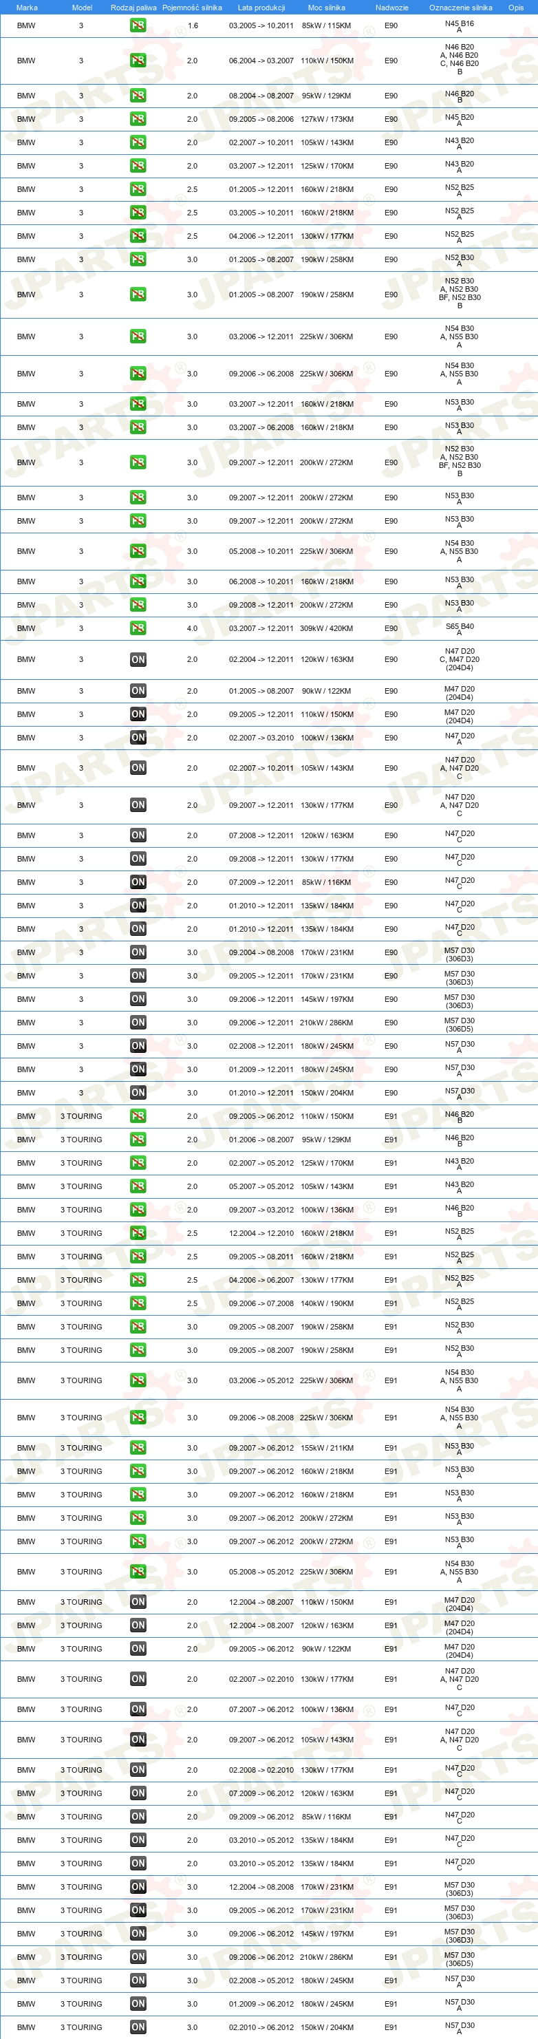Click PB icon in E90 2.5 130kW/177KM row

coord(138,236)
